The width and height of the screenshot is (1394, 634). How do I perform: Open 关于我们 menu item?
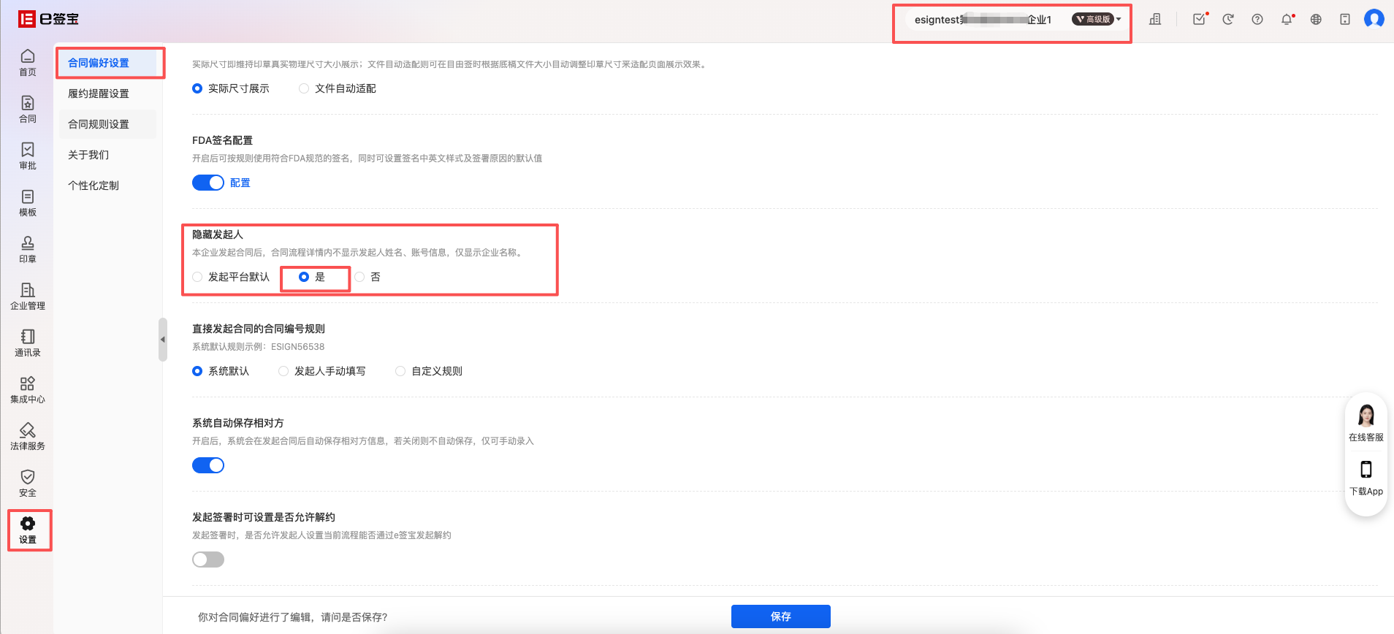[107, 155]
